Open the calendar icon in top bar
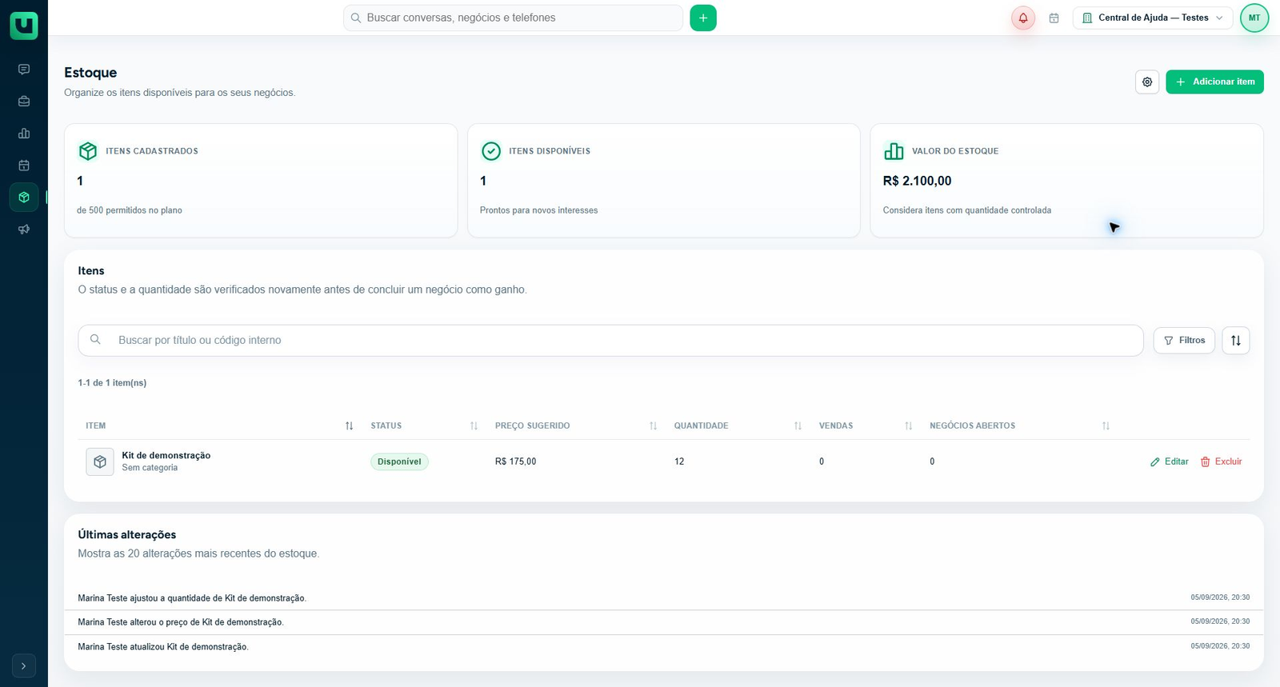The image size is (1280, 687). coord(1054,18)
